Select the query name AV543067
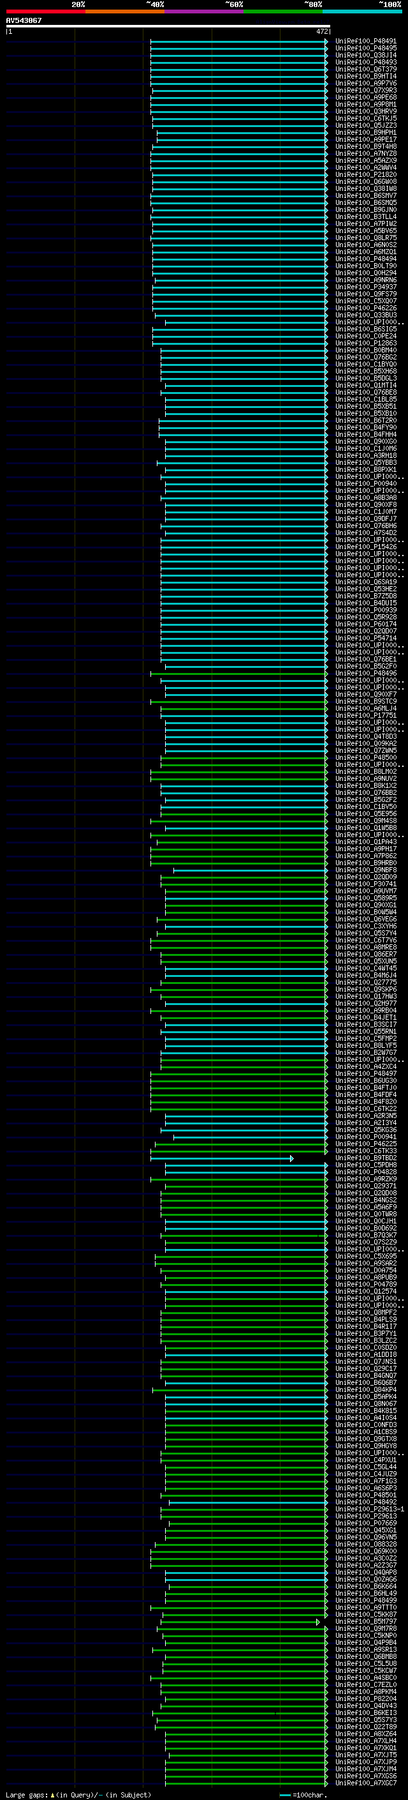 24,20
